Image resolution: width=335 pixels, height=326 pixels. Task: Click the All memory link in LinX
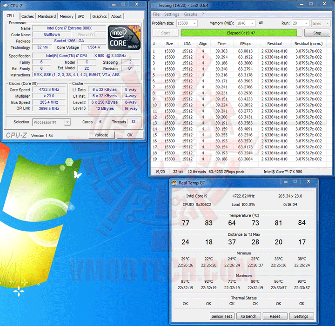[x=261, y=23]
